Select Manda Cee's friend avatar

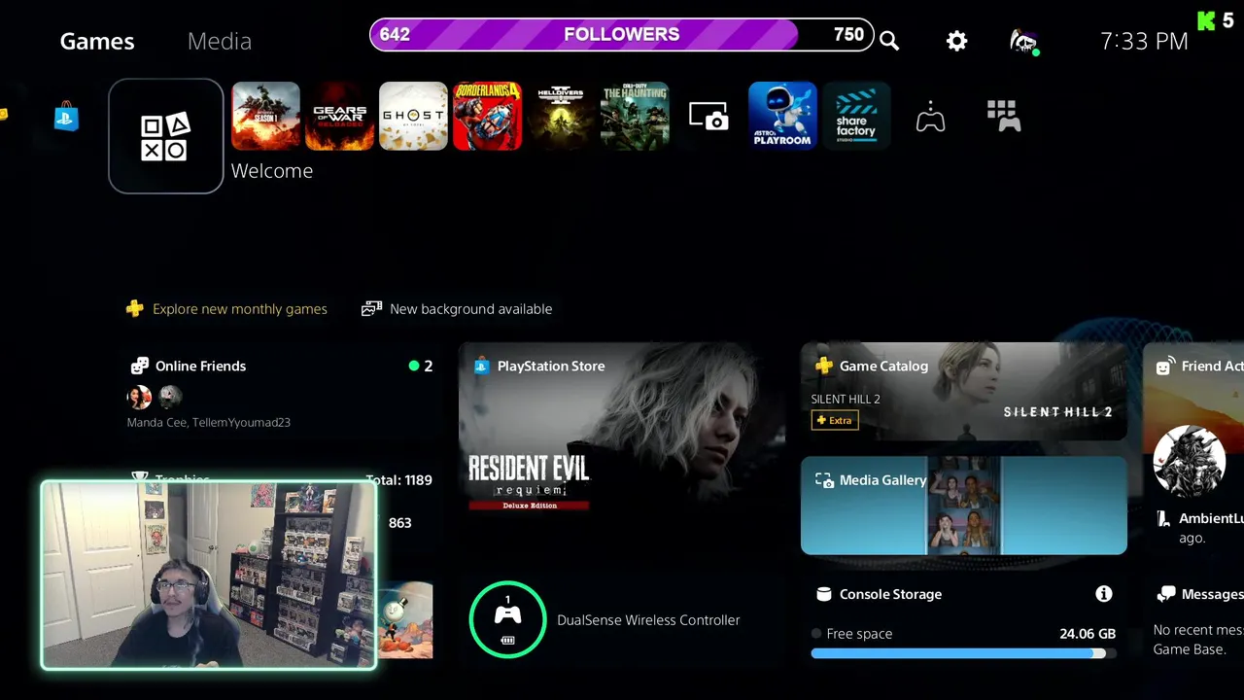point(140,397)
